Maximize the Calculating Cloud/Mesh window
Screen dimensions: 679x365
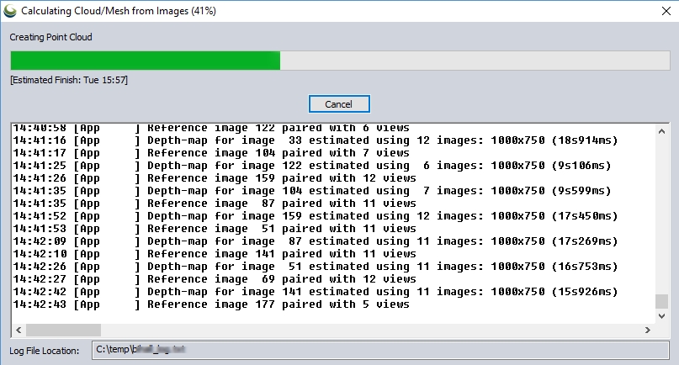(618, 13)
